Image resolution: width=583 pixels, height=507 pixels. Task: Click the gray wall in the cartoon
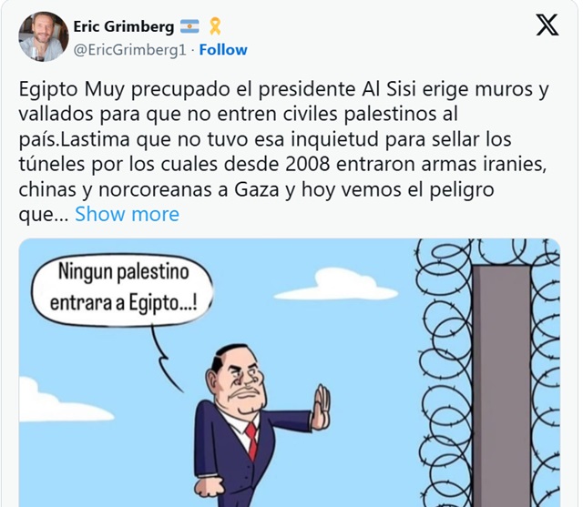coord(501,386)
